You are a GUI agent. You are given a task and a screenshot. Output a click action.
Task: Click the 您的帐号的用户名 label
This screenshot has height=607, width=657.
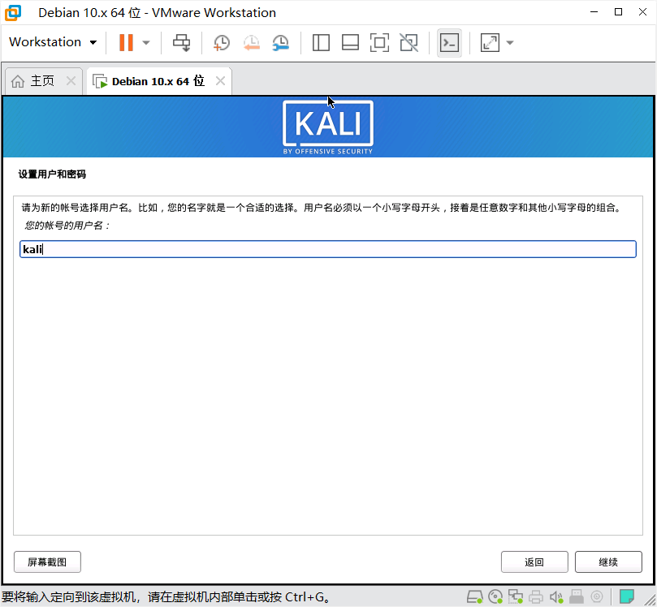coord(67,226)
